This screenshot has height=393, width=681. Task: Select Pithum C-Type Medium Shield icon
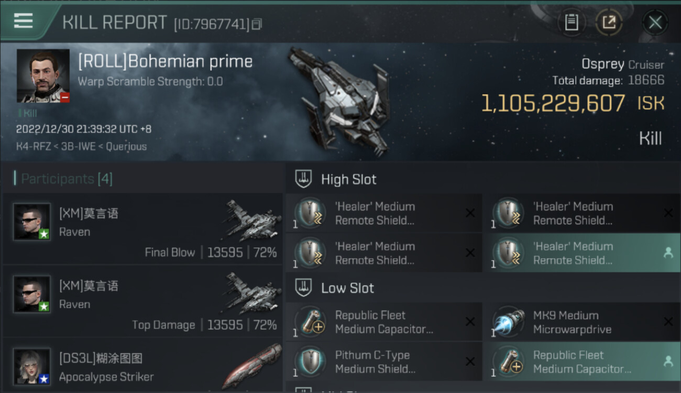pyautogui.click(x=310, y=362)
